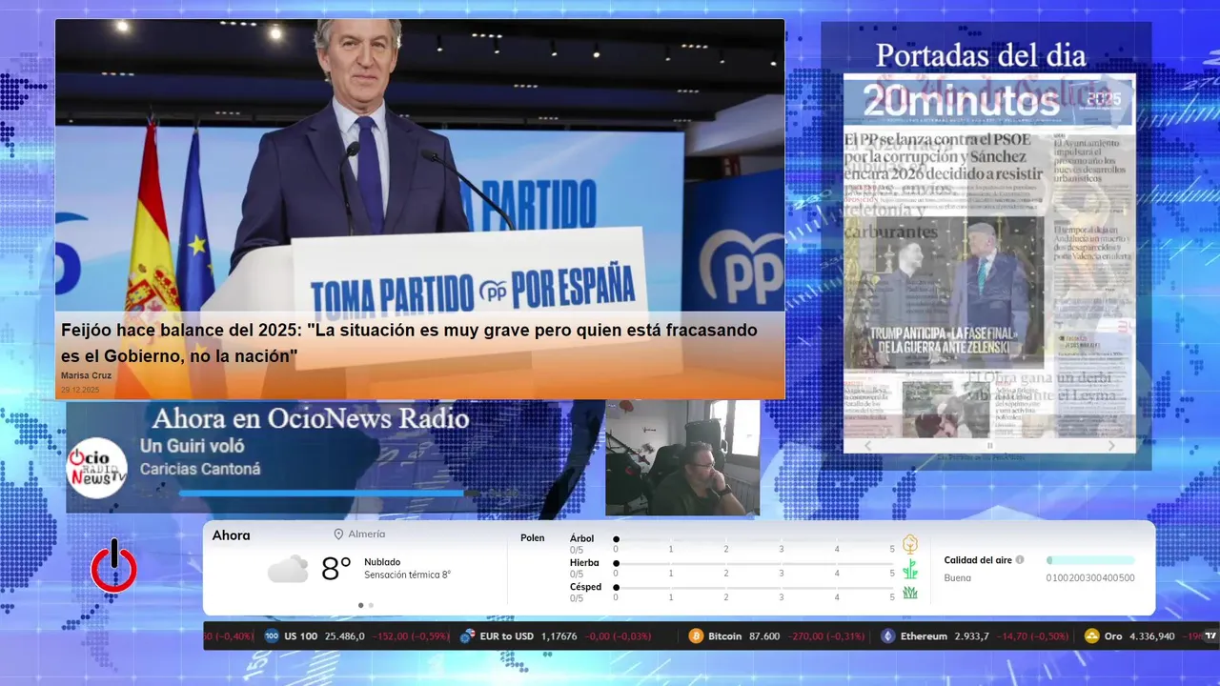1220x686 pixels.
Task: Click the red power button icon
Action: [x=114, y=567]
